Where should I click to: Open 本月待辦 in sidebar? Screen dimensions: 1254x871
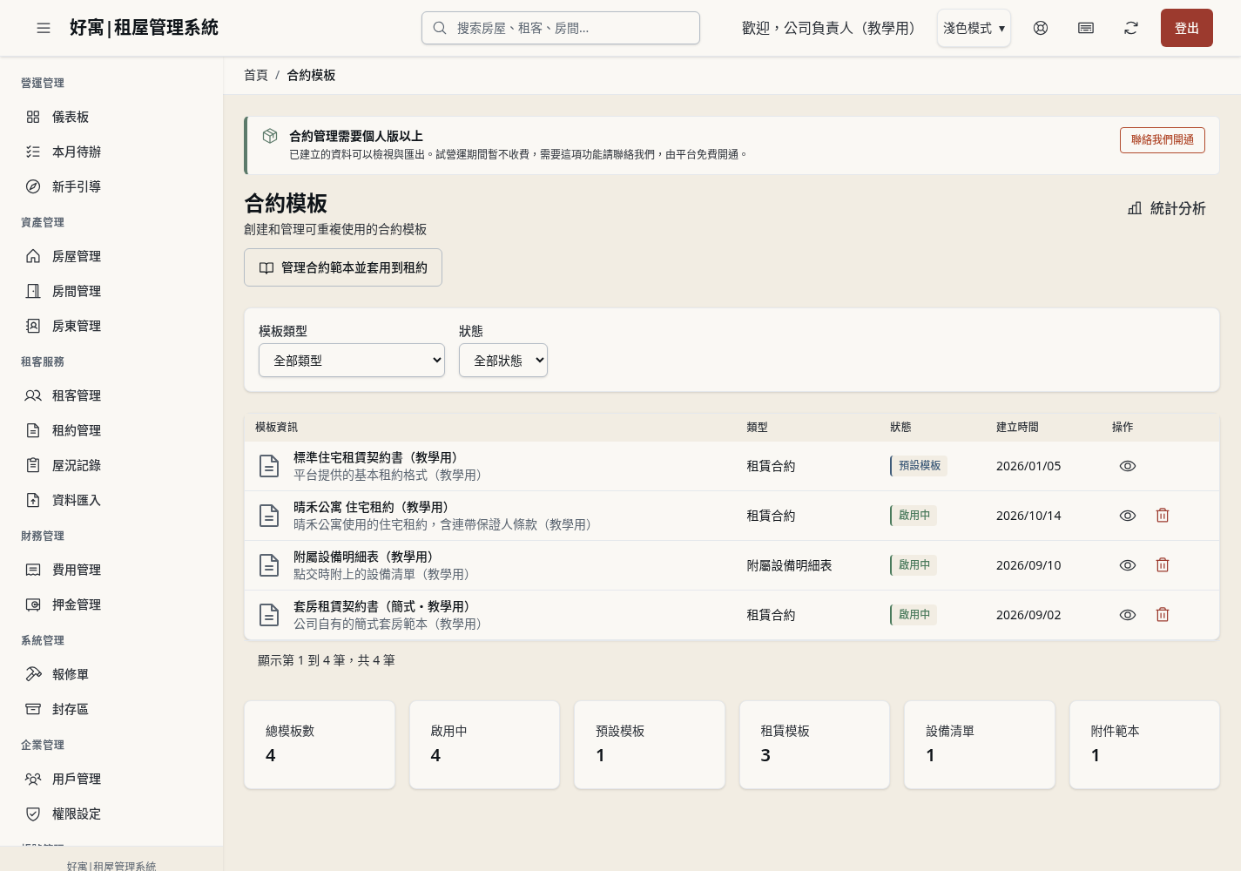tap(111, 152)
